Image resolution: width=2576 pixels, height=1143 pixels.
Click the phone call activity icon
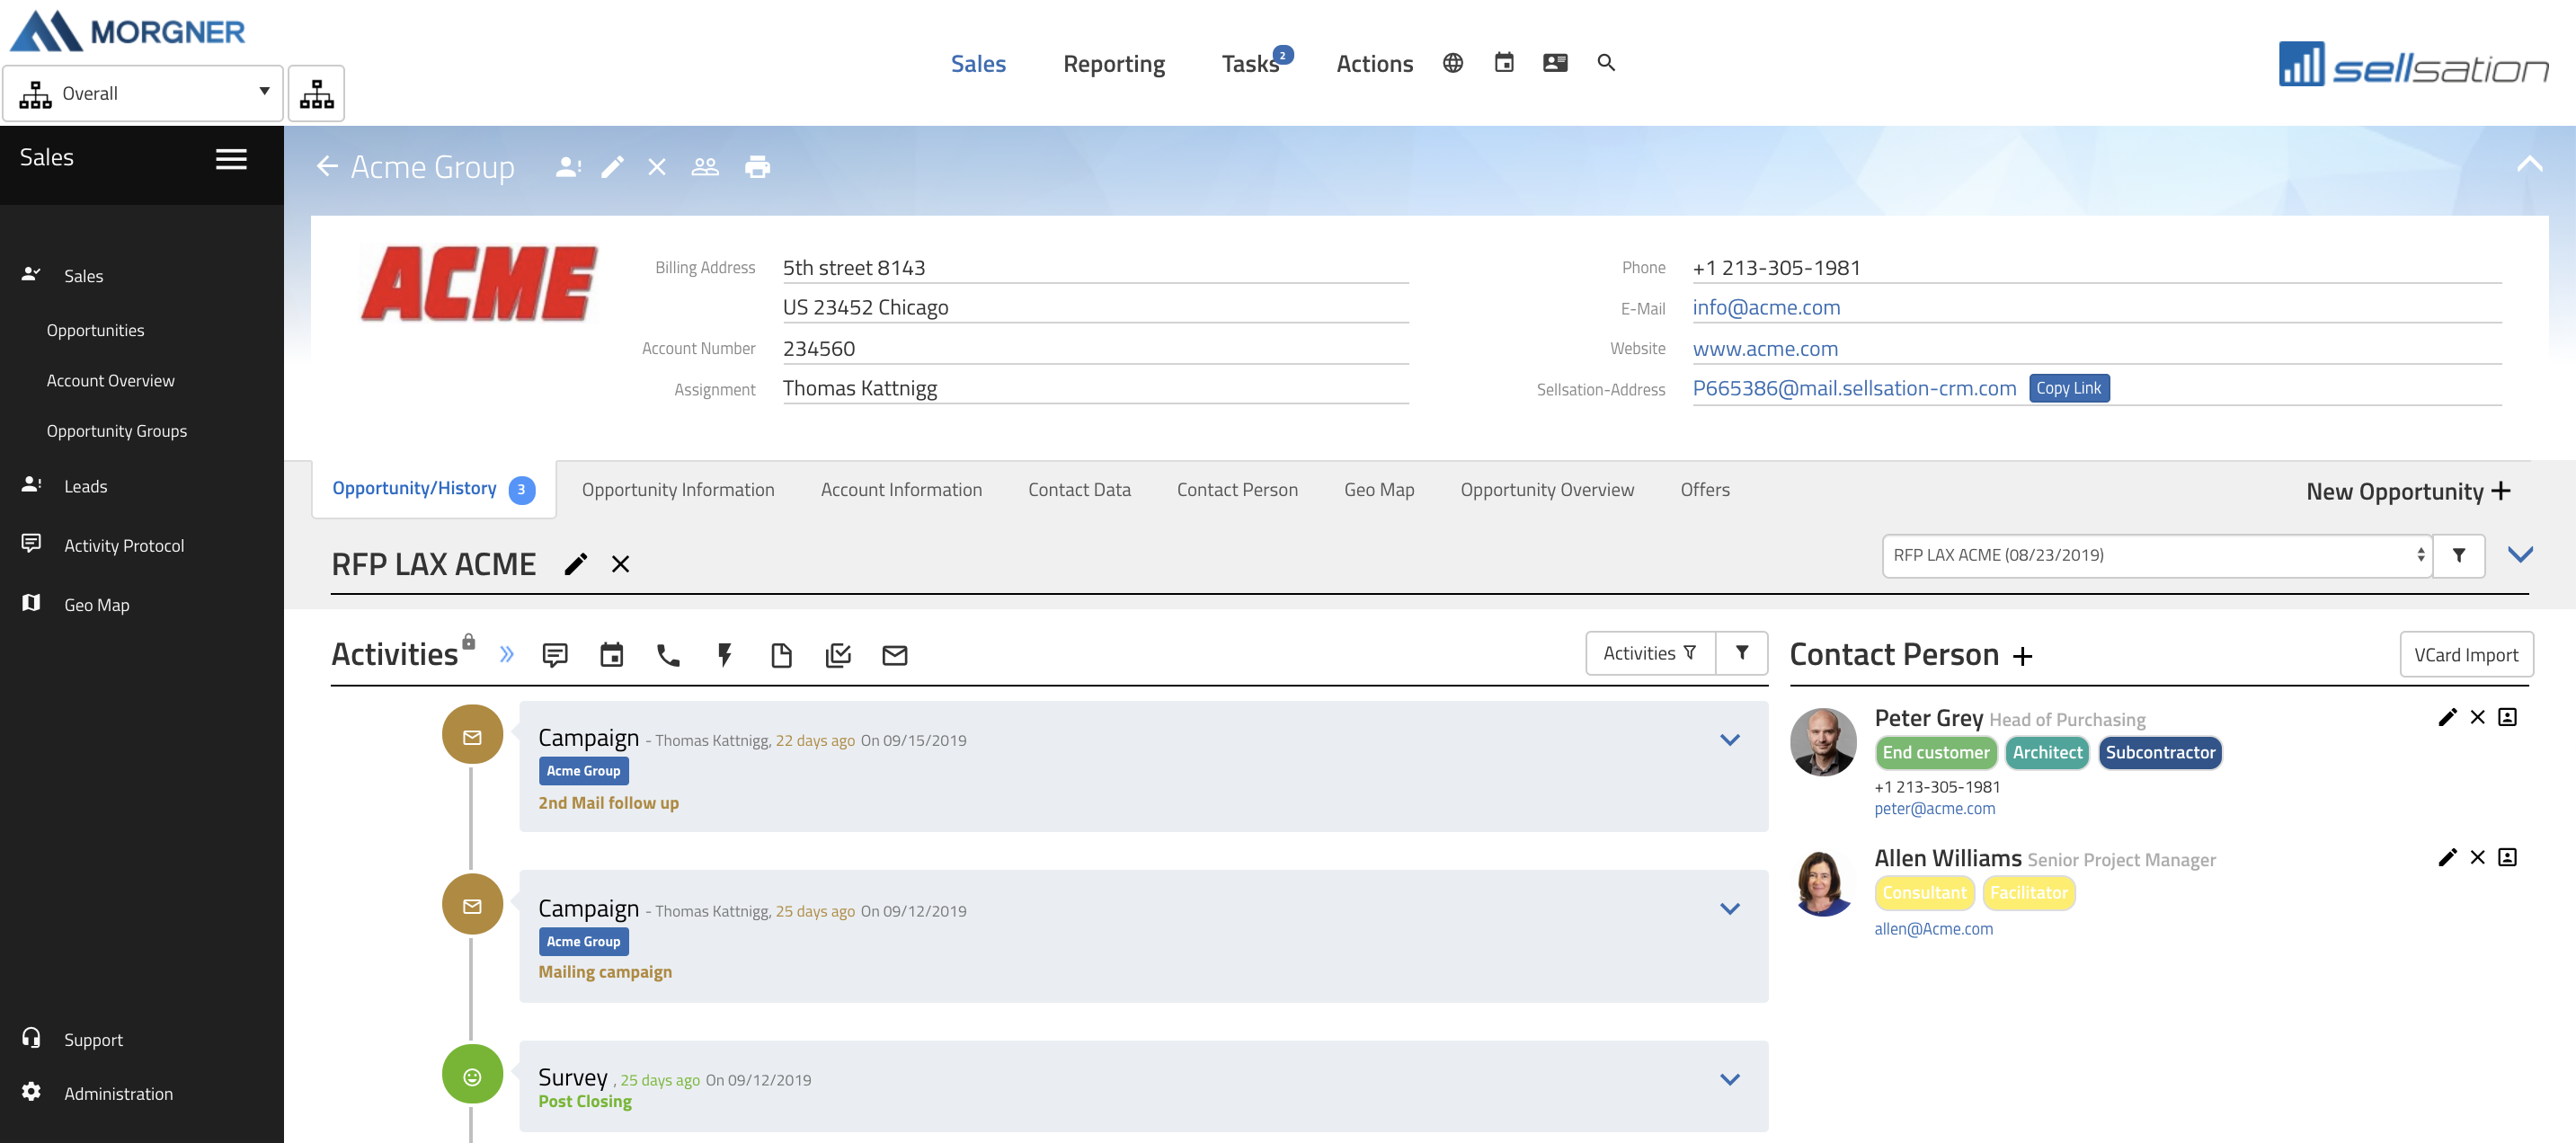tap(668, 655)
